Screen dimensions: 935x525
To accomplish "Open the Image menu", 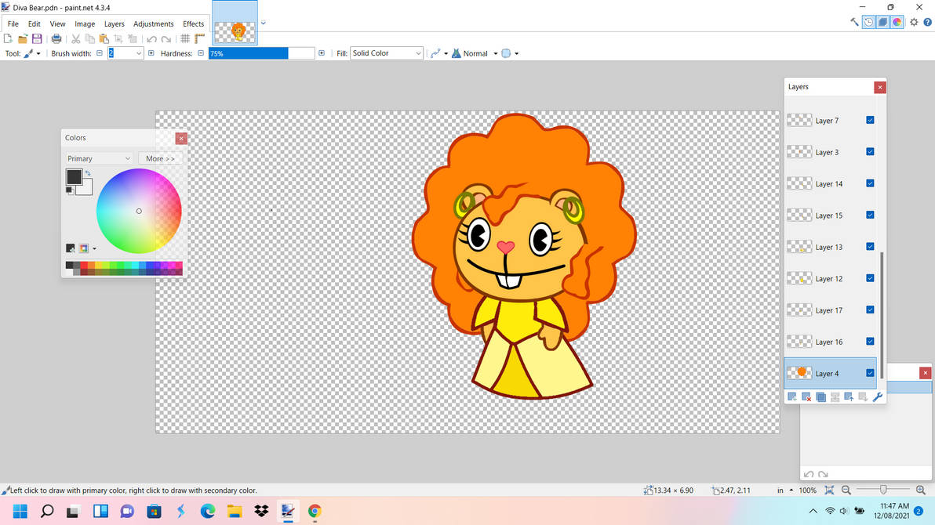I will tap(85, 24).
